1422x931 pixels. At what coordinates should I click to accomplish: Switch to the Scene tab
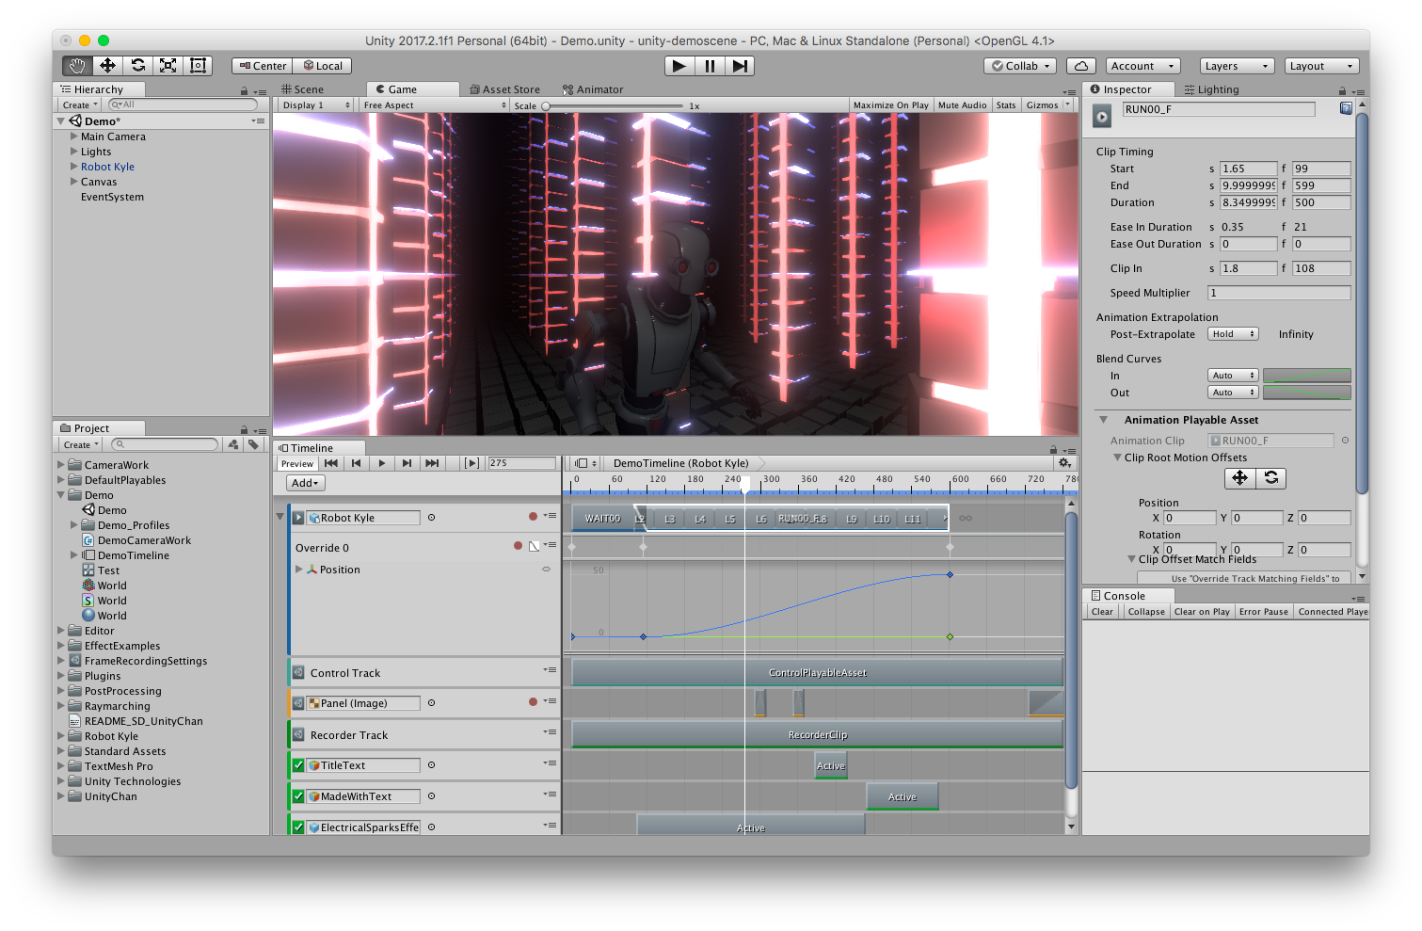(x=302, y=89)
